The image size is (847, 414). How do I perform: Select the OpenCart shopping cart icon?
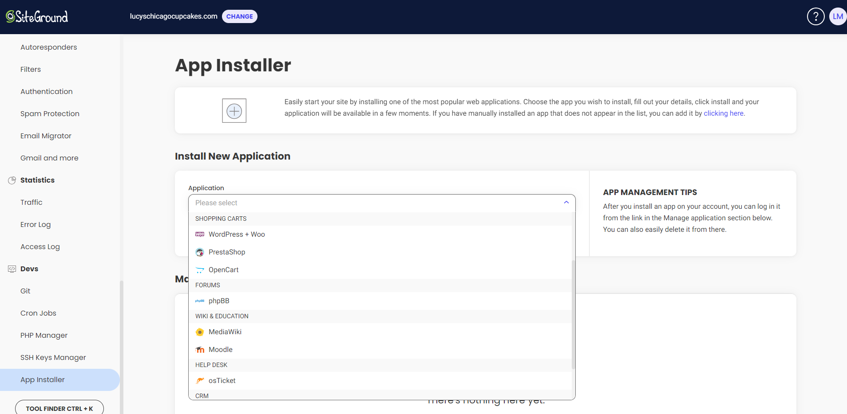200,269
